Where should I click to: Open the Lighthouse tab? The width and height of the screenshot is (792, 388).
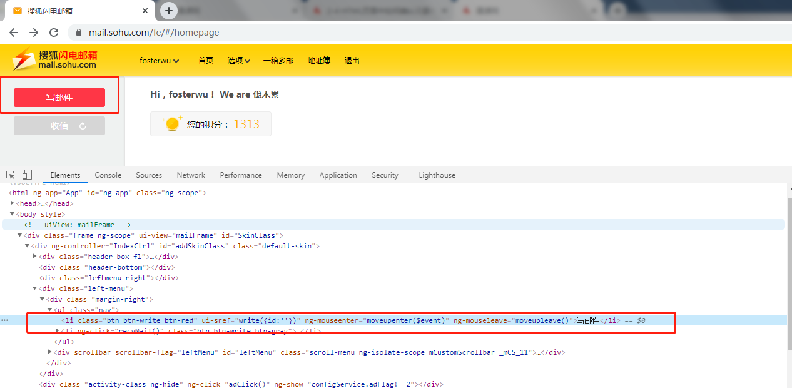pyautogui.click(x=437, y=175)
